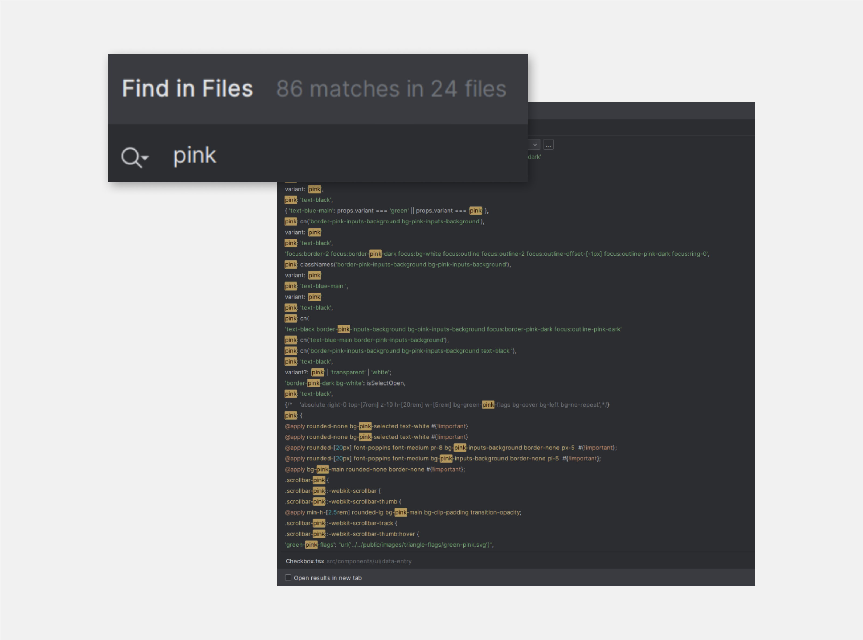Select result '.scrollbar-pink::-webkit-scrollbar {'
This screenshot has height=640, width=863.
click(333, 491)
